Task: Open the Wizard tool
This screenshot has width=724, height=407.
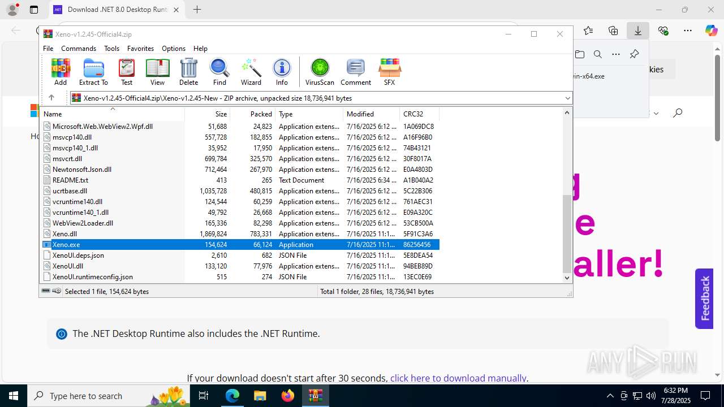Action: 251,72
